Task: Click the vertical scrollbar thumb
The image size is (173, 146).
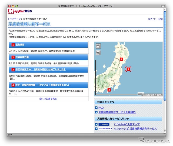Action: [x=165, y=55]
